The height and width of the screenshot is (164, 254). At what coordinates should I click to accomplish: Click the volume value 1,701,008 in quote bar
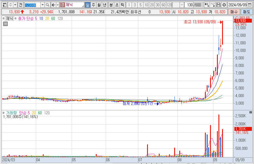tap(66, 12)
